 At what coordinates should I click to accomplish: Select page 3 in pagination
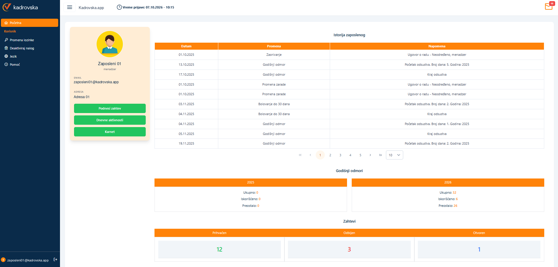[x=340, y=155]
